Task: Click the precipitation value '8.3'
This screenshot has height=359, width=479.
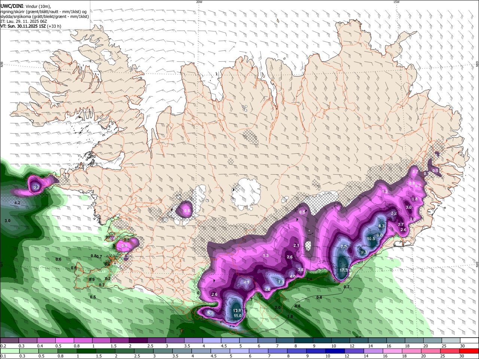Action: pos(381,226)
